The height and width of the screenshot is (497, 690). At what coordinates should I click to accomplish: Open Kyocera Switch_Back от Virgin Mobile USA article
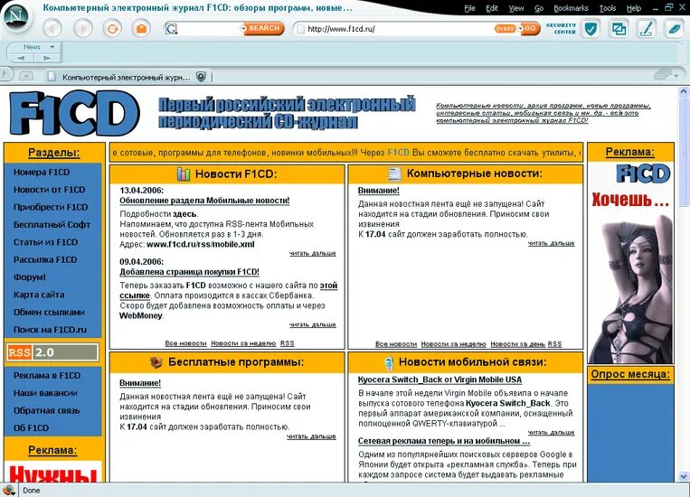coord(440,380)
